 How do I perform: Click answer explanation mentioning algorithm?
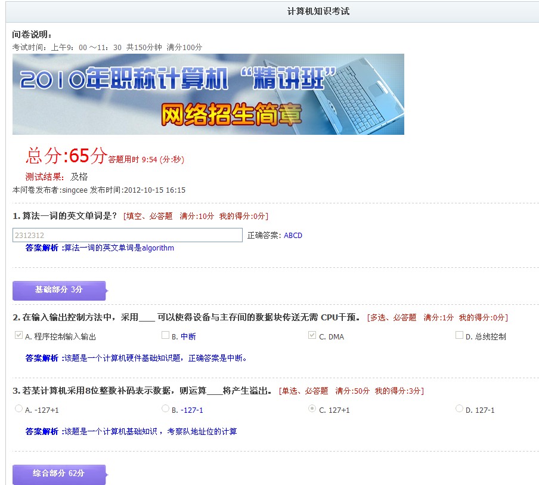[100, 248]
